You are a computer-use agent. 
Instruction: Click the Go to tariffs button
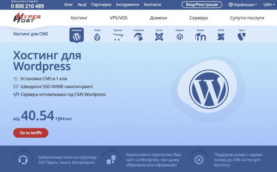31,133
